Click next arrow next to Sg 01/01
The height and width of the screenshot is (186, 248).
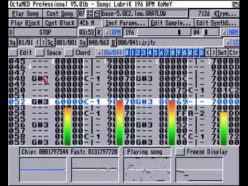[43, 42]
